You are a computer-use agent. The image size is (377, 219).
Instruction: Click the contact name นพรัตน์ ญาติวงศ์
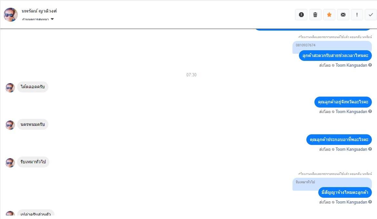39,11
